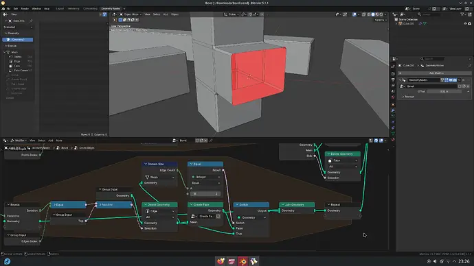Adjust the B value field in Equal node
The height and width of the screenshot is (266, 474).
pyautogui.click(x=205, y=194)
